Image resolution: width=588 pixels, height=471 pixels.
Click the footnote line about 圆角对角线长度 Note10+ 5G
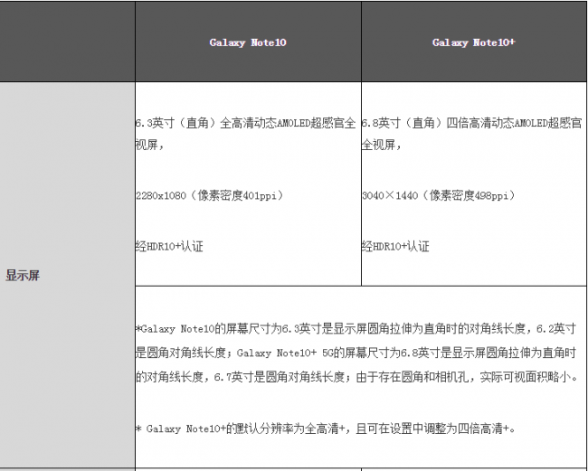click(356, 353)
